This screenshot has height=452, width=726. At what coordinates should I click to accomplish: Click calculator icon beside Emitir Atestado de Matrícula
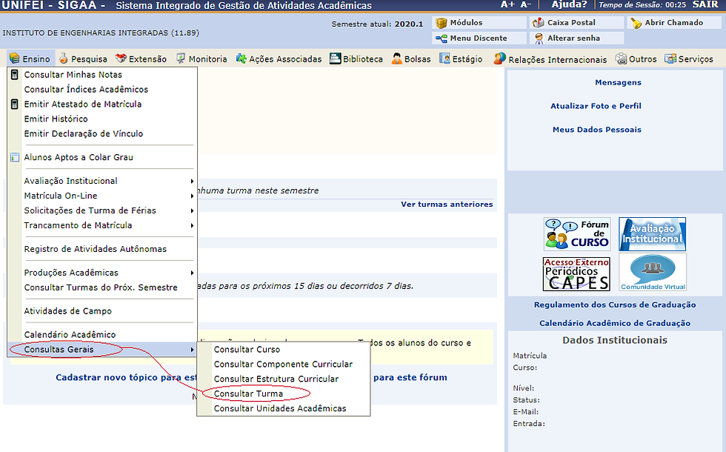tap(15, 104)
